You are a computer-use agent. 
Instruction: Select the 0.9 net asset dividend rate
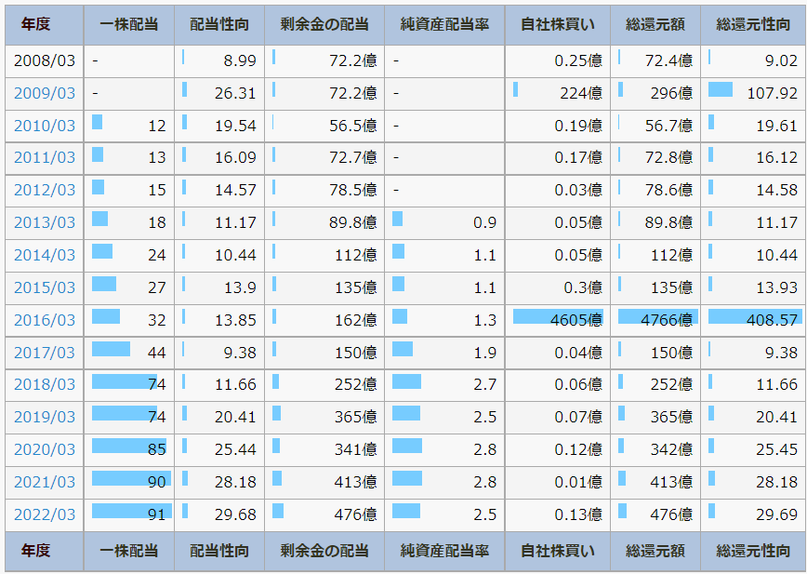point(484,222)
